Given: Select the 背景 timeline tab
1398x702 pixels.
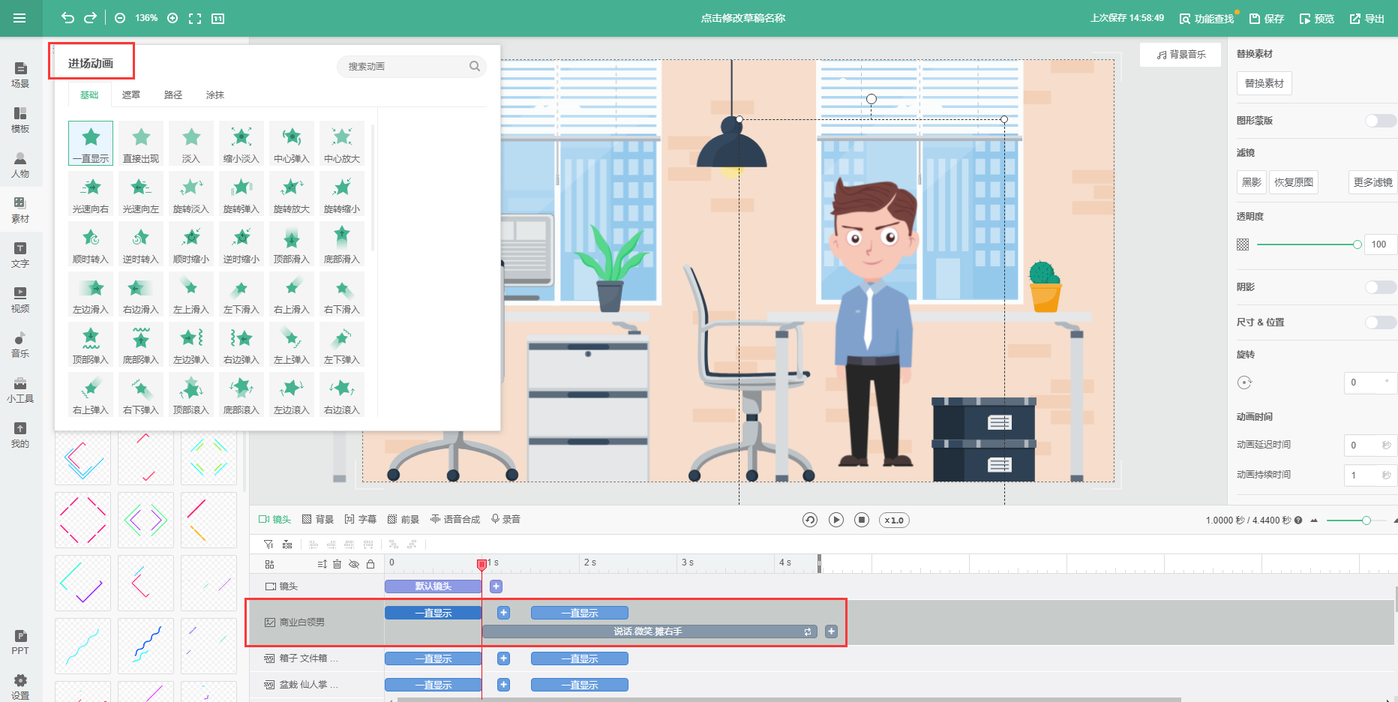Looking at the screenshot, I should click(318, 519).
